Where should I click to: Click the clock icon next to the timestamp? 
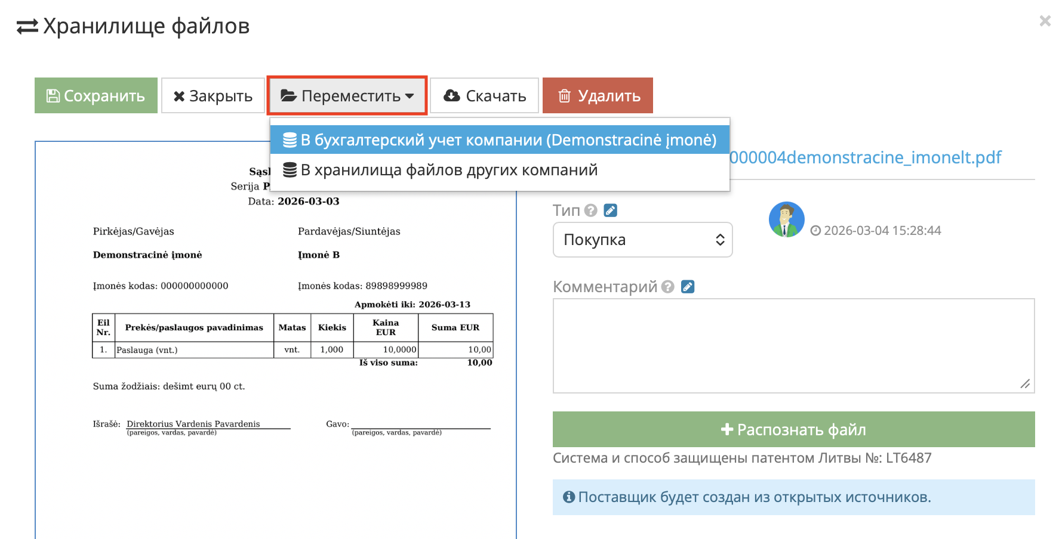click(817, 231)
